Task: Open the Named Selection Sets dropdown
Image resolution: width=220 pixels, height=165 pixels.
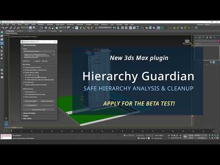Action: click(x=105, y=28)
